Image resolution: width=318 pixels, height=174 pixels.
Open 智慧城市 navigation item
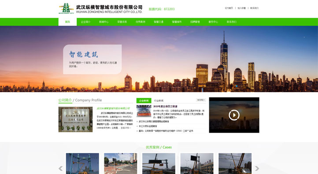[177, 22]
